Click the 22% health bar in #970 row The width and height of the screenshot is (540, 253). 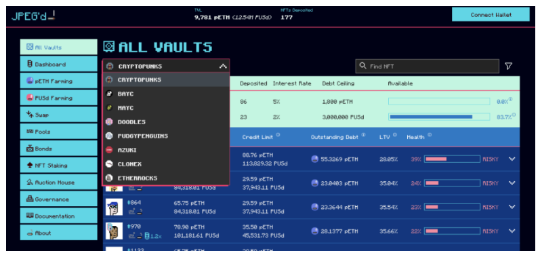coord(452,231)
